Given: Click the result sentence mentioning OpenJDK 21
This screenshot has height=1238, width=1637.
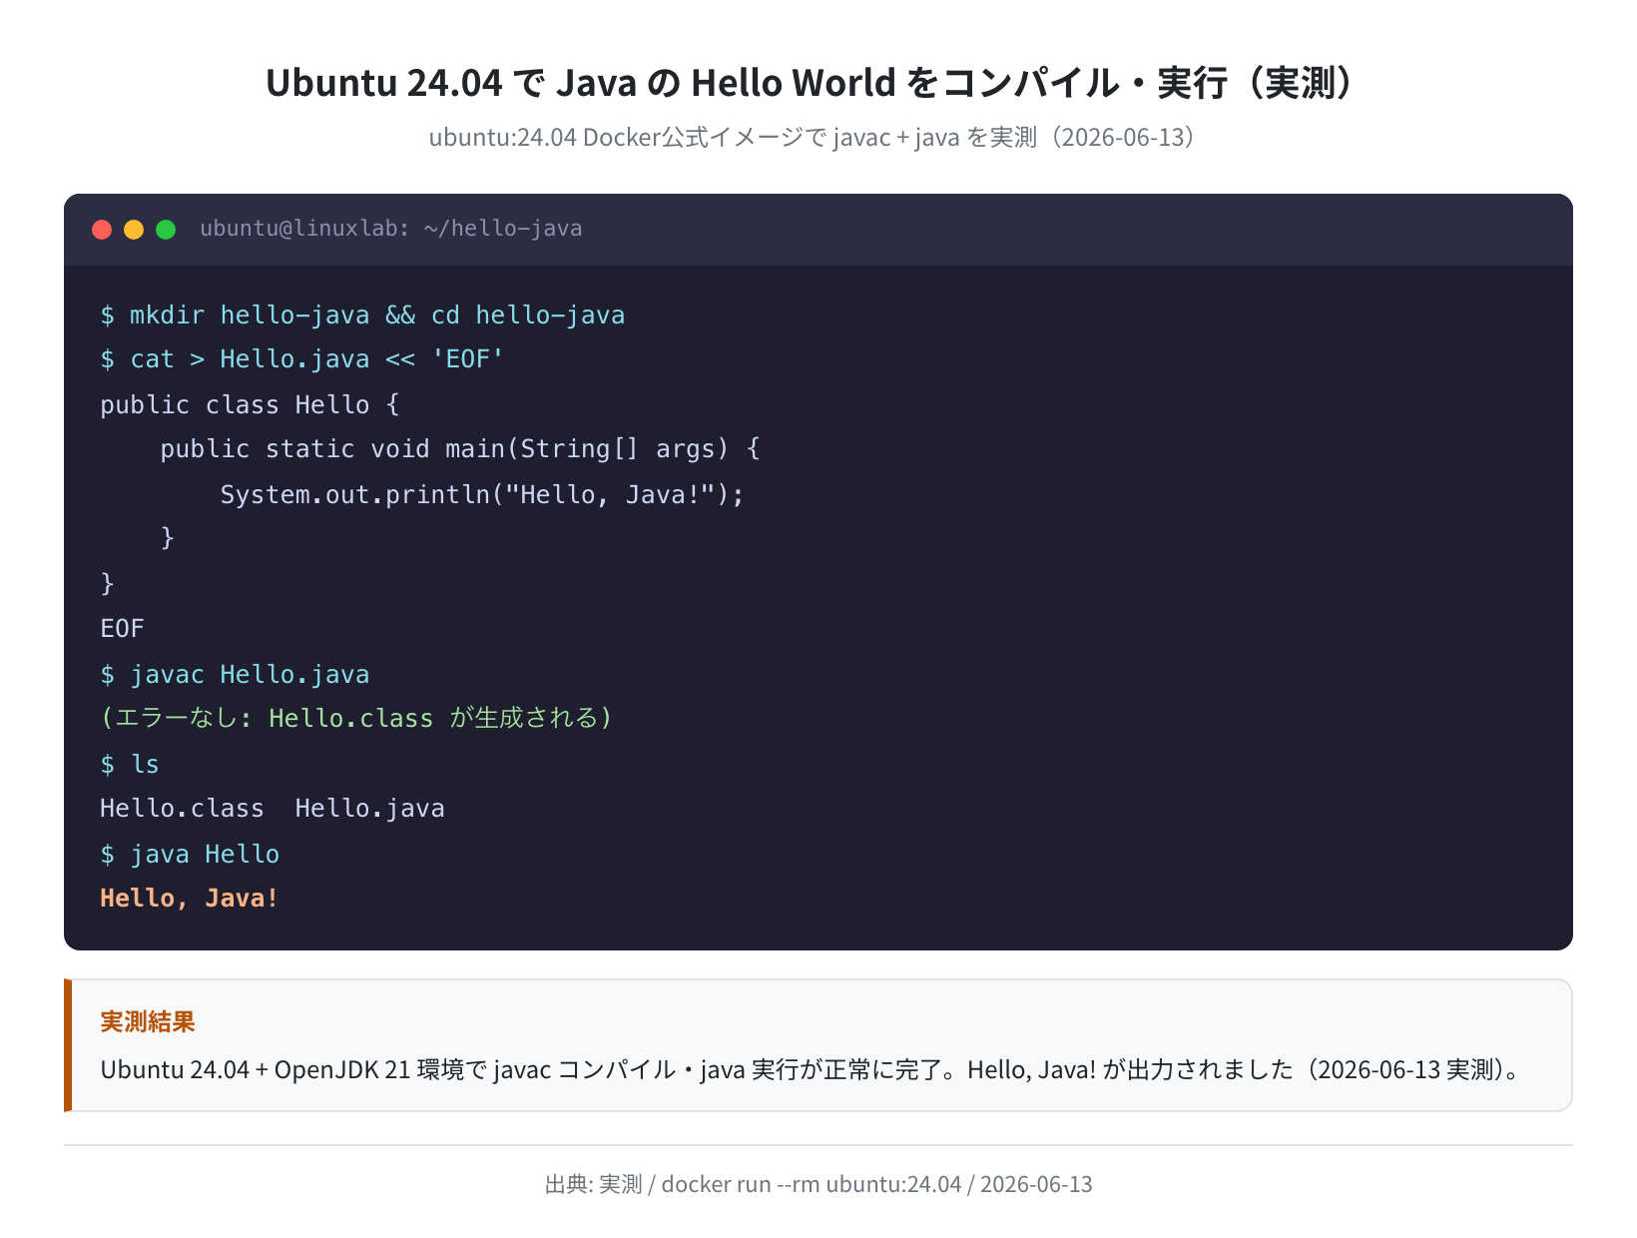Looking at the screenshot, I should coord(812,1070).
